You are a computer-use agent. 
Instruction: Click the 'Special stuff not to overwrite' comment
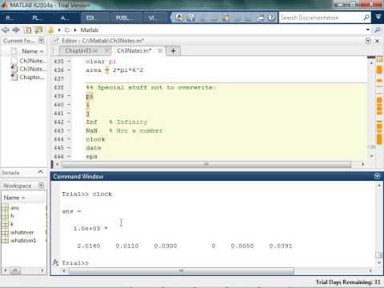point(151,87)
